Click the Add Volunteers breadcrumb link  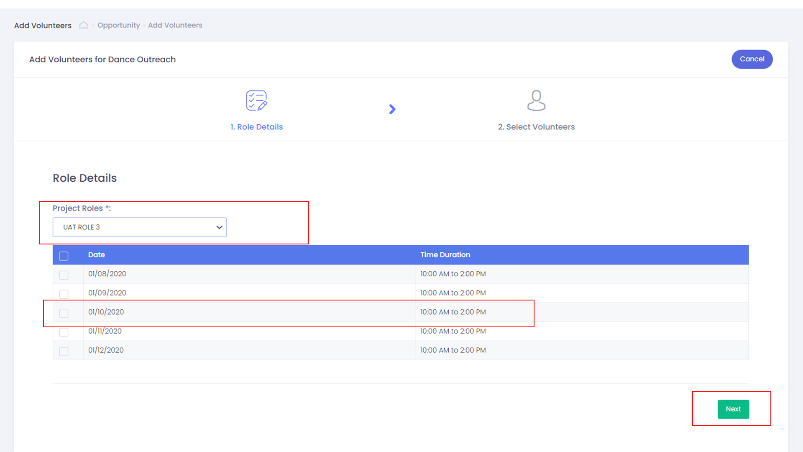click(175, 25)
